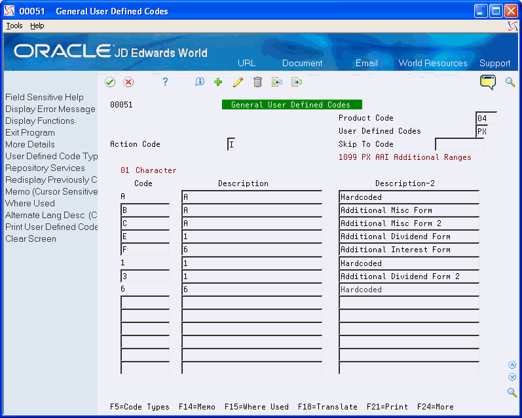This screenshot has width=522, height=418.
Task: Open the Tools menu
Action: 14,26
